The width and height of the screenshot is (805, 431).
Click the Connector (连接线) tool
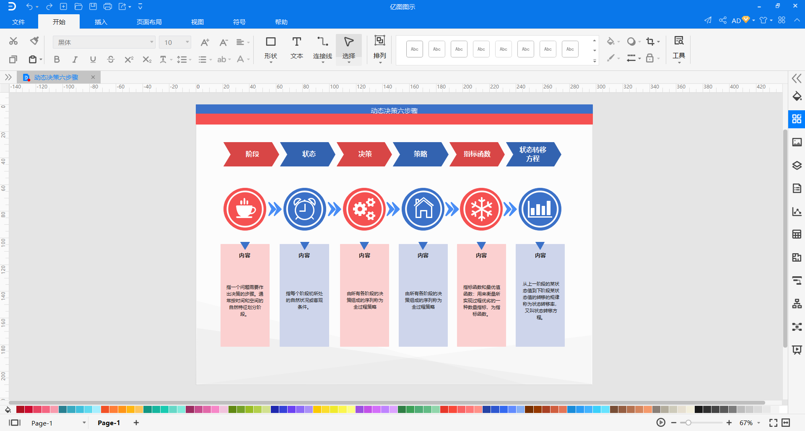click(322, 48)
